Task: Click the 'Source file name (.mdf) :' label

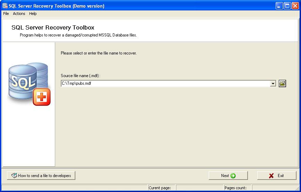Action: pyautogui.click(x=81, y=76)
